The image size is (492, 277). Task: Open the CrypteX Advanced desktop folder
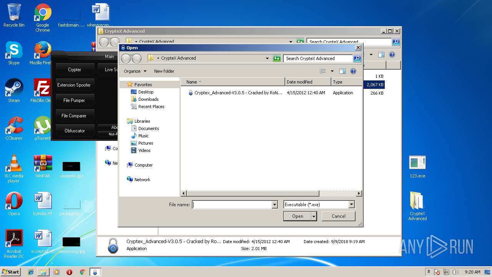(417, 207)
